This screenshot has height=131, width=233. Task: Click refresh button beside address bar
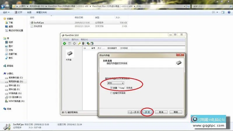tap(188, 6)
